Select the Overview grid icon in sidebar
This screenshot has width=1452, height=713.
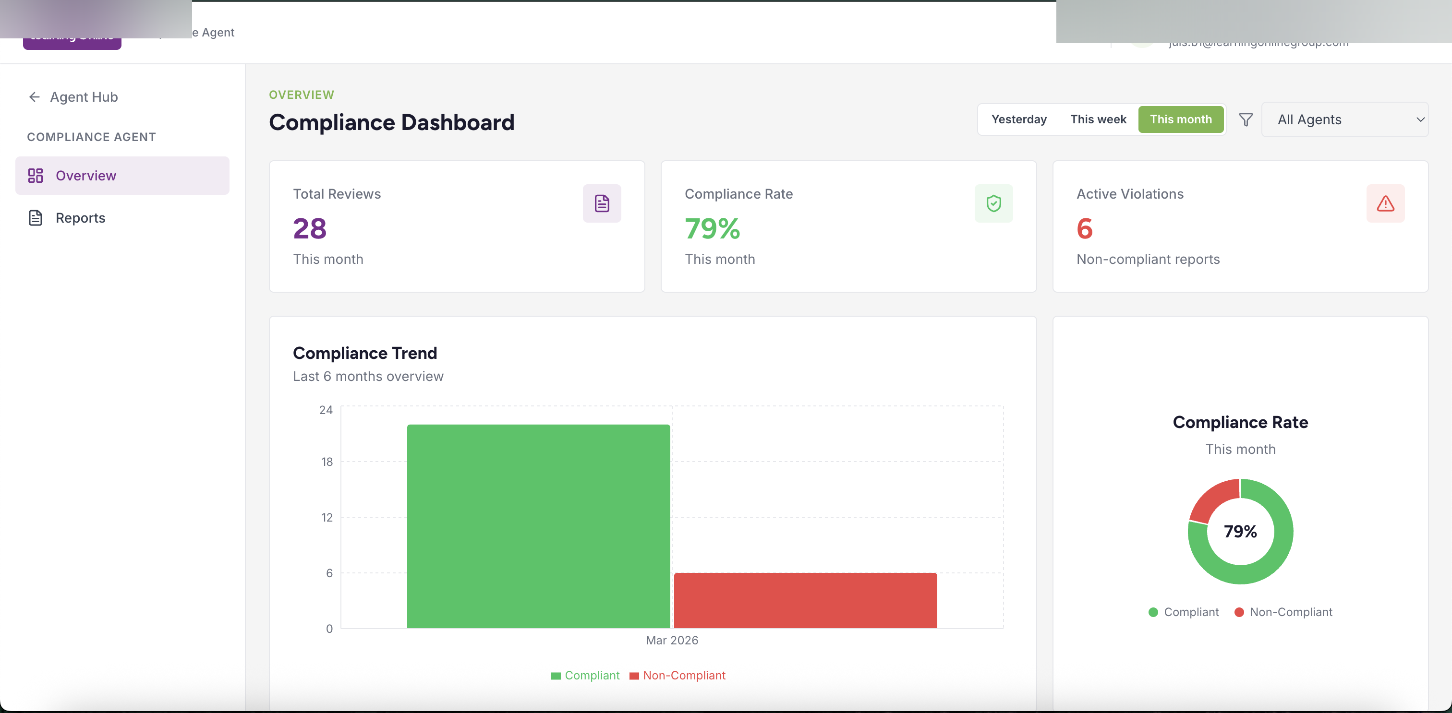tap(36, 175)
